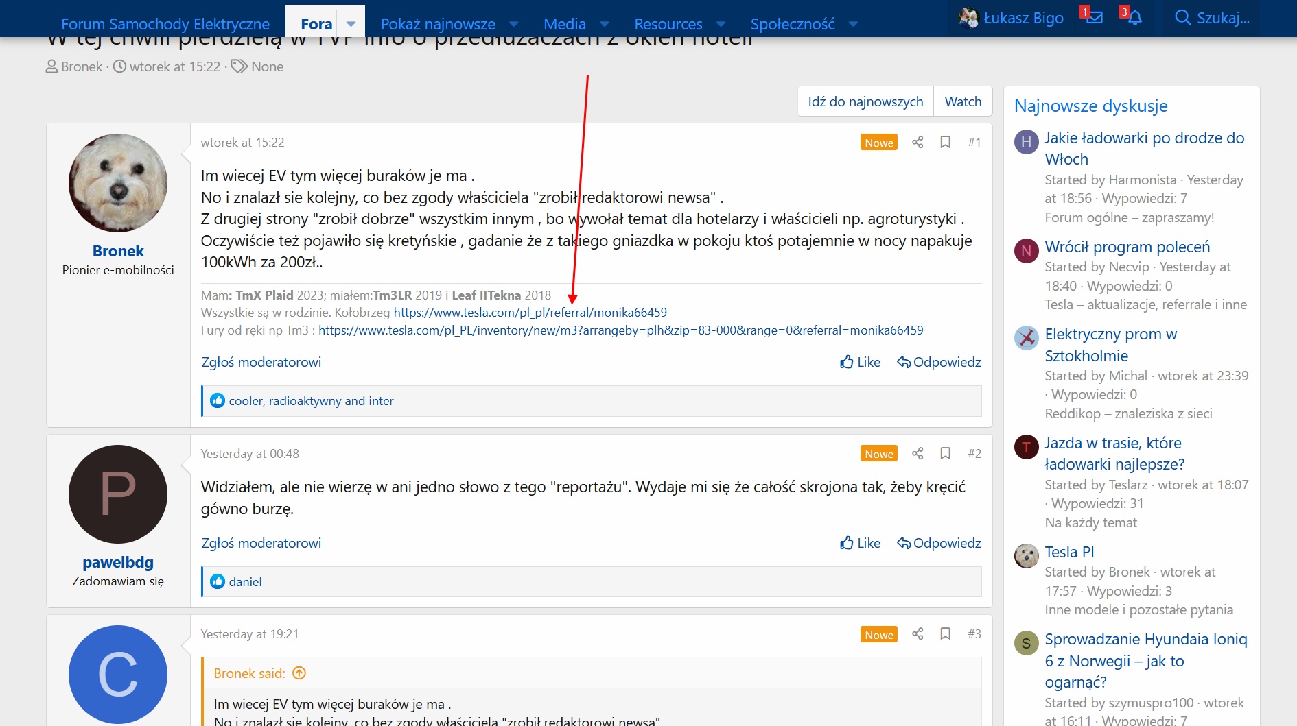
Task: Open thread Wrócił program poleceń
Action: tap(1127, 247)
